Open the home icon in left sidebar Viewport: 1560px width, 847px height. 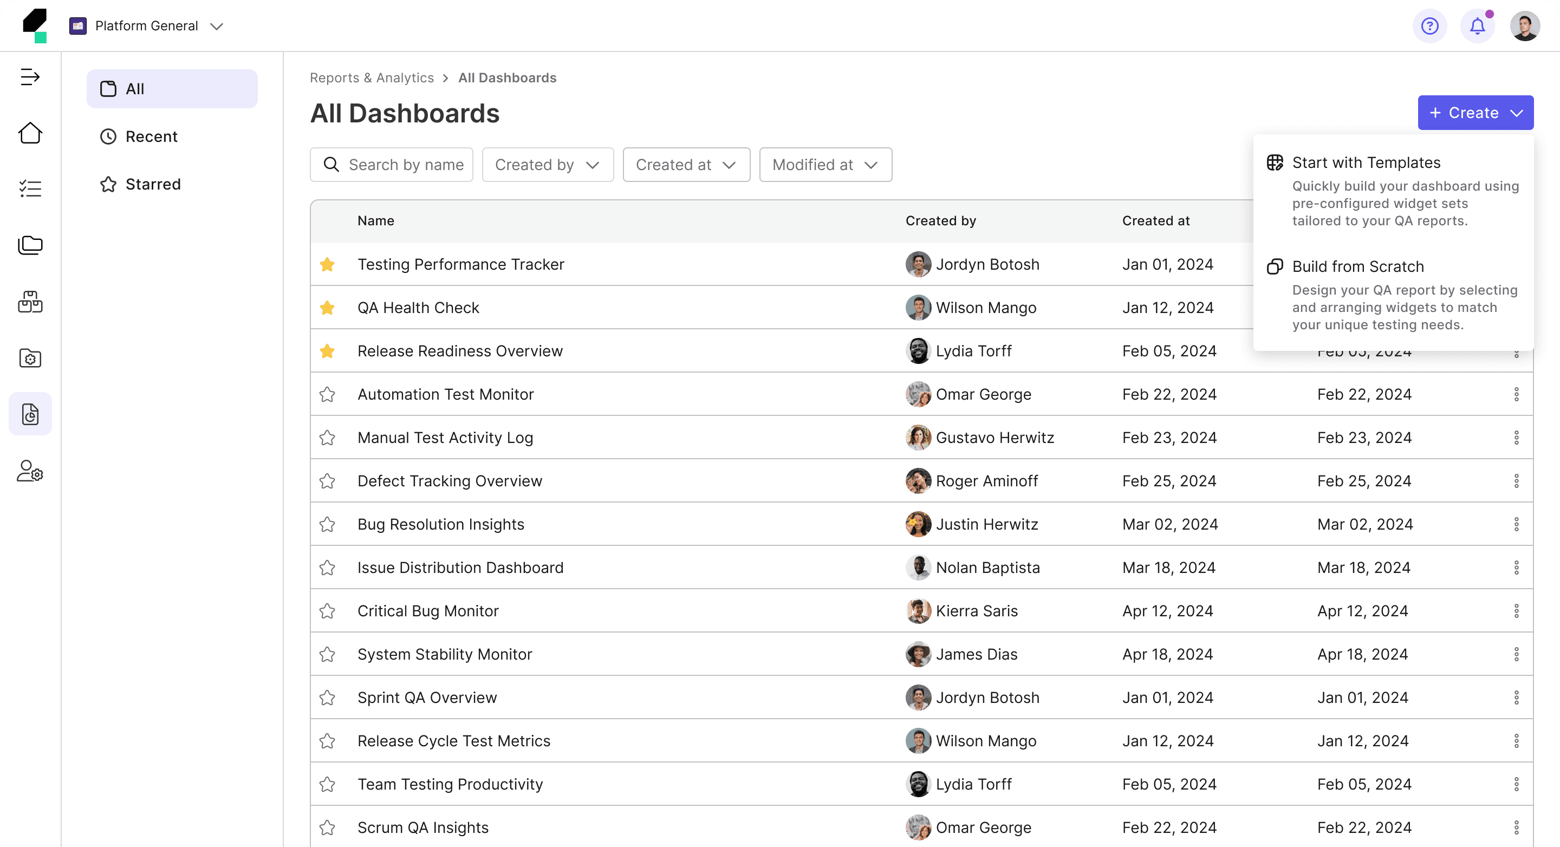coord(30,133)
